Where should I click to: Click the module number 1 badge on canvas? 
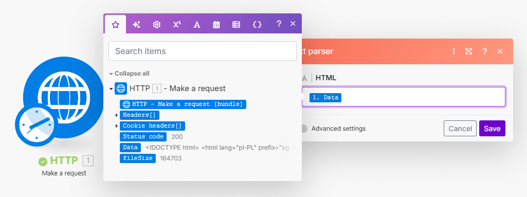click(x=88, y=161)
